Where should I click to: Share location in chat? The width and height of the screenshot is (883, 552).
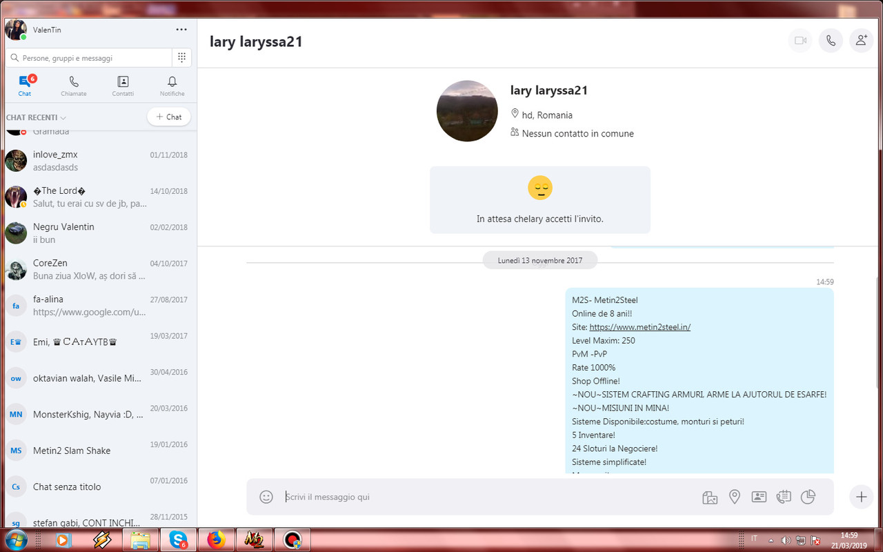(735, 497)
